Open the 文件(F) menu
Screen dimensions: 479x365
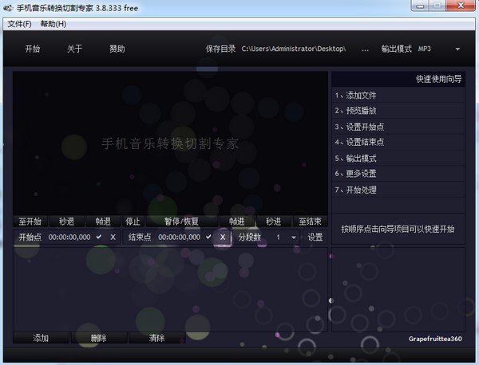tap(19, 23)
